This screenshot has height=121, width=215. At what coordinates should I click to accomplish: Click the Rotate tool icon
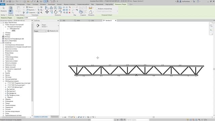pyautogui.click(x=56, y=12)
